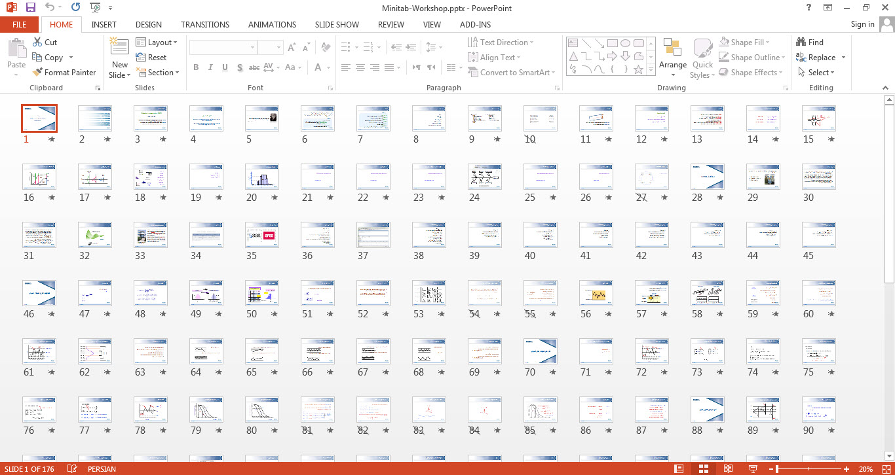
Task: Click SLIDE 1 OF 176 status text
Action: (x=30, y=469)
